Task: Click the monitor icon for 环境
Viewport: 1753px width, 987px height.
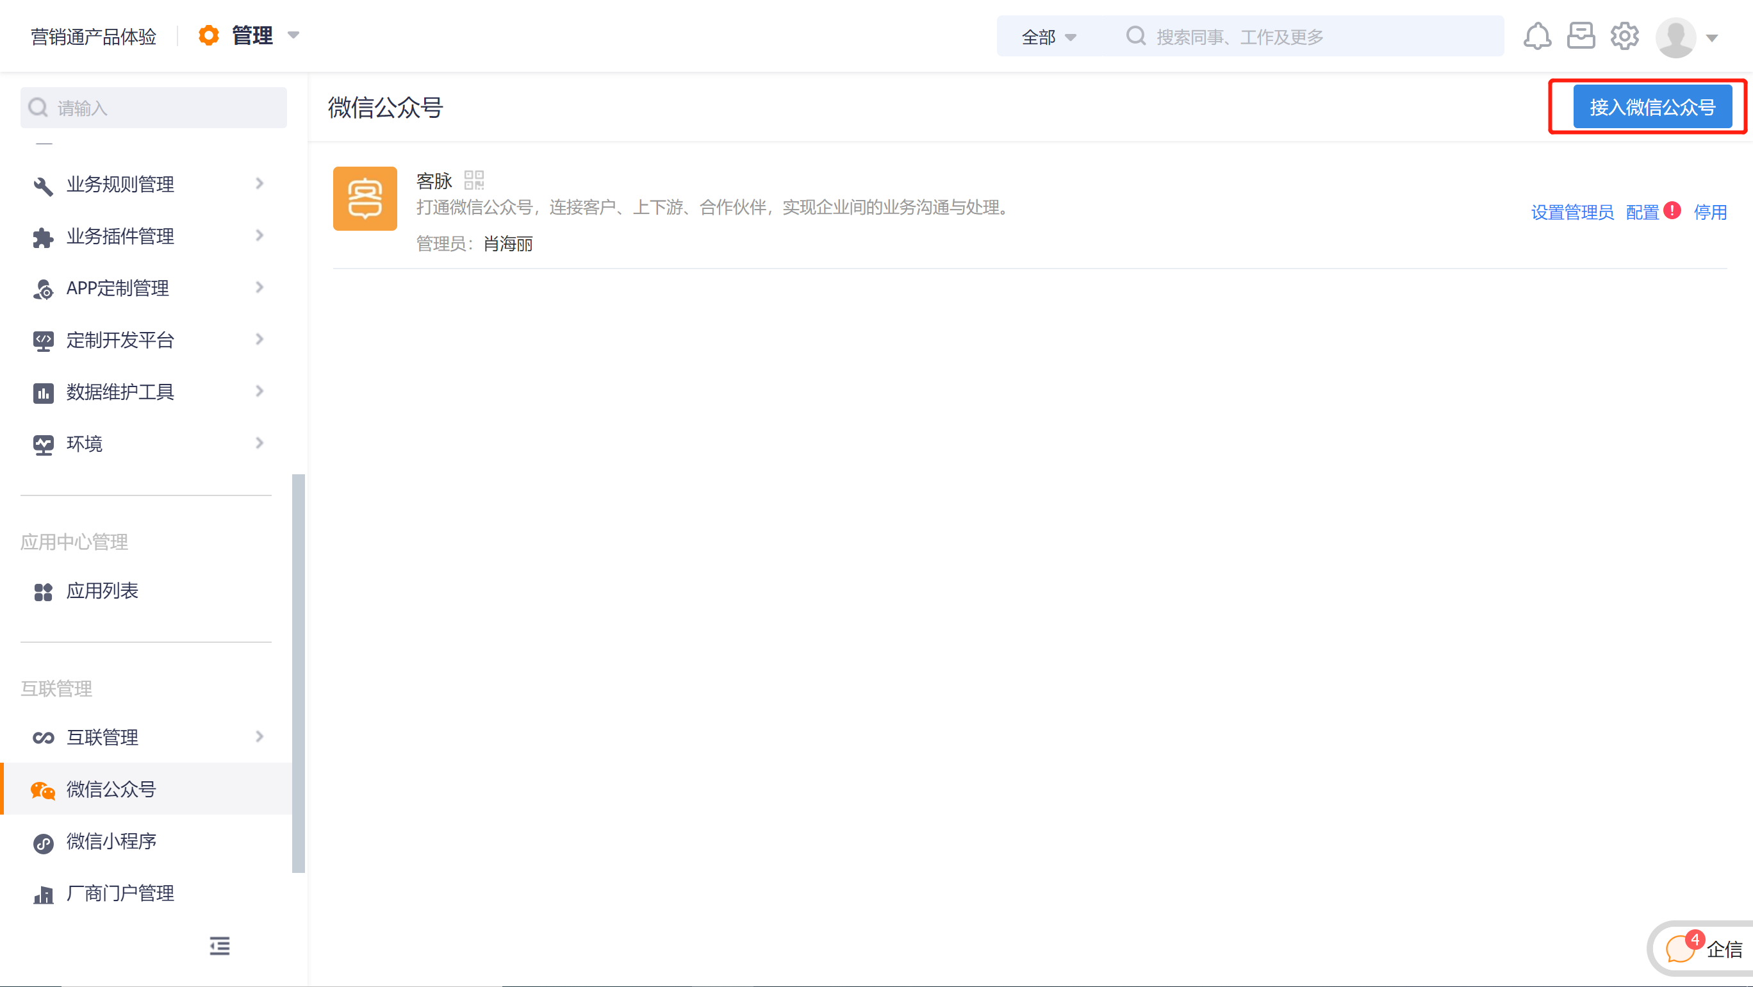Action: (44, 445)
